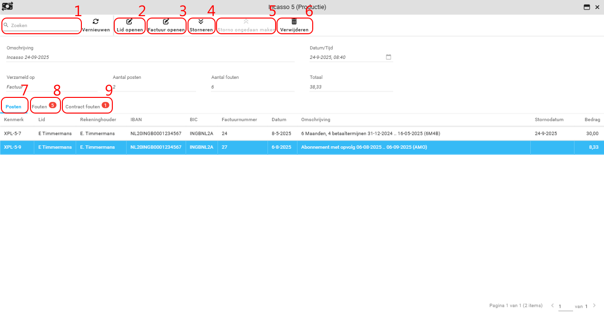Click the incasso app icon top-left

click(x=8, y=7)
